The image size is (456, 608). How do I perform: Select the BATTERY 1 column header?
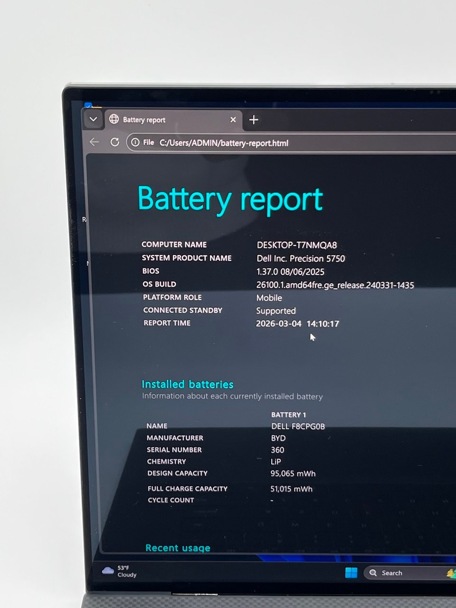(x=288, y=415)
